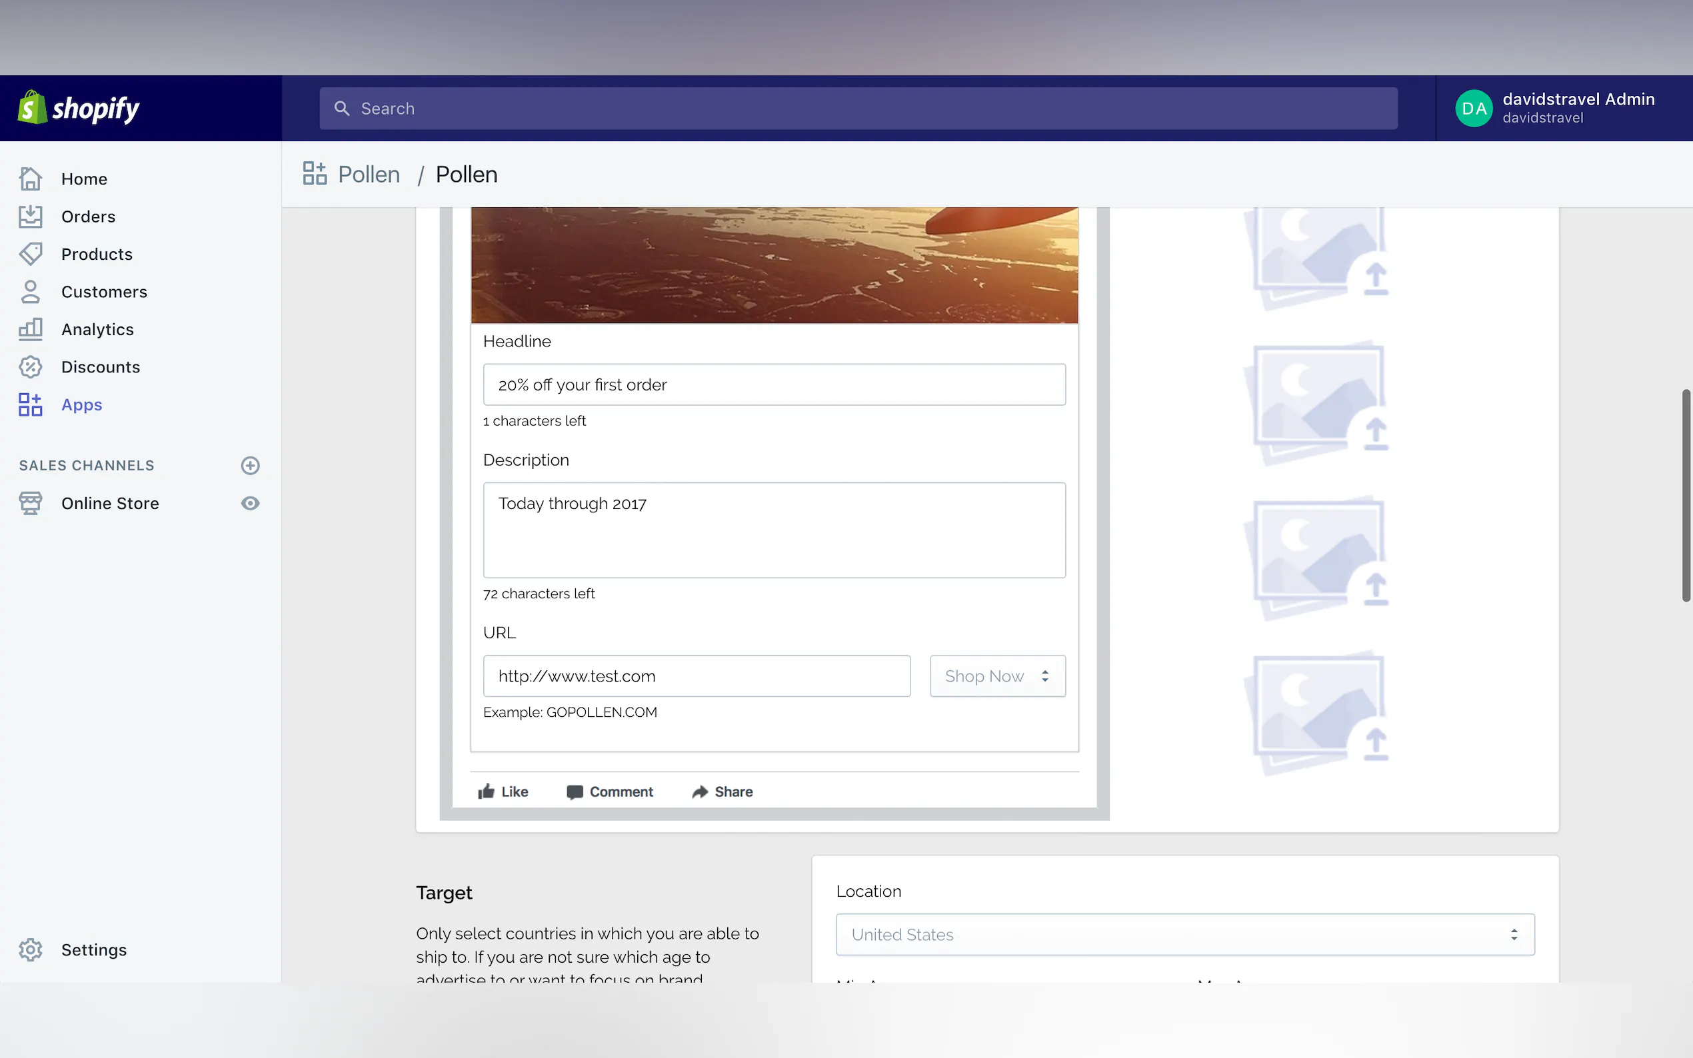Image resolution: width=1693 pixels, height=1058 pixels.
Task: Click the Discounts badge icon
Action: [30, 366]
